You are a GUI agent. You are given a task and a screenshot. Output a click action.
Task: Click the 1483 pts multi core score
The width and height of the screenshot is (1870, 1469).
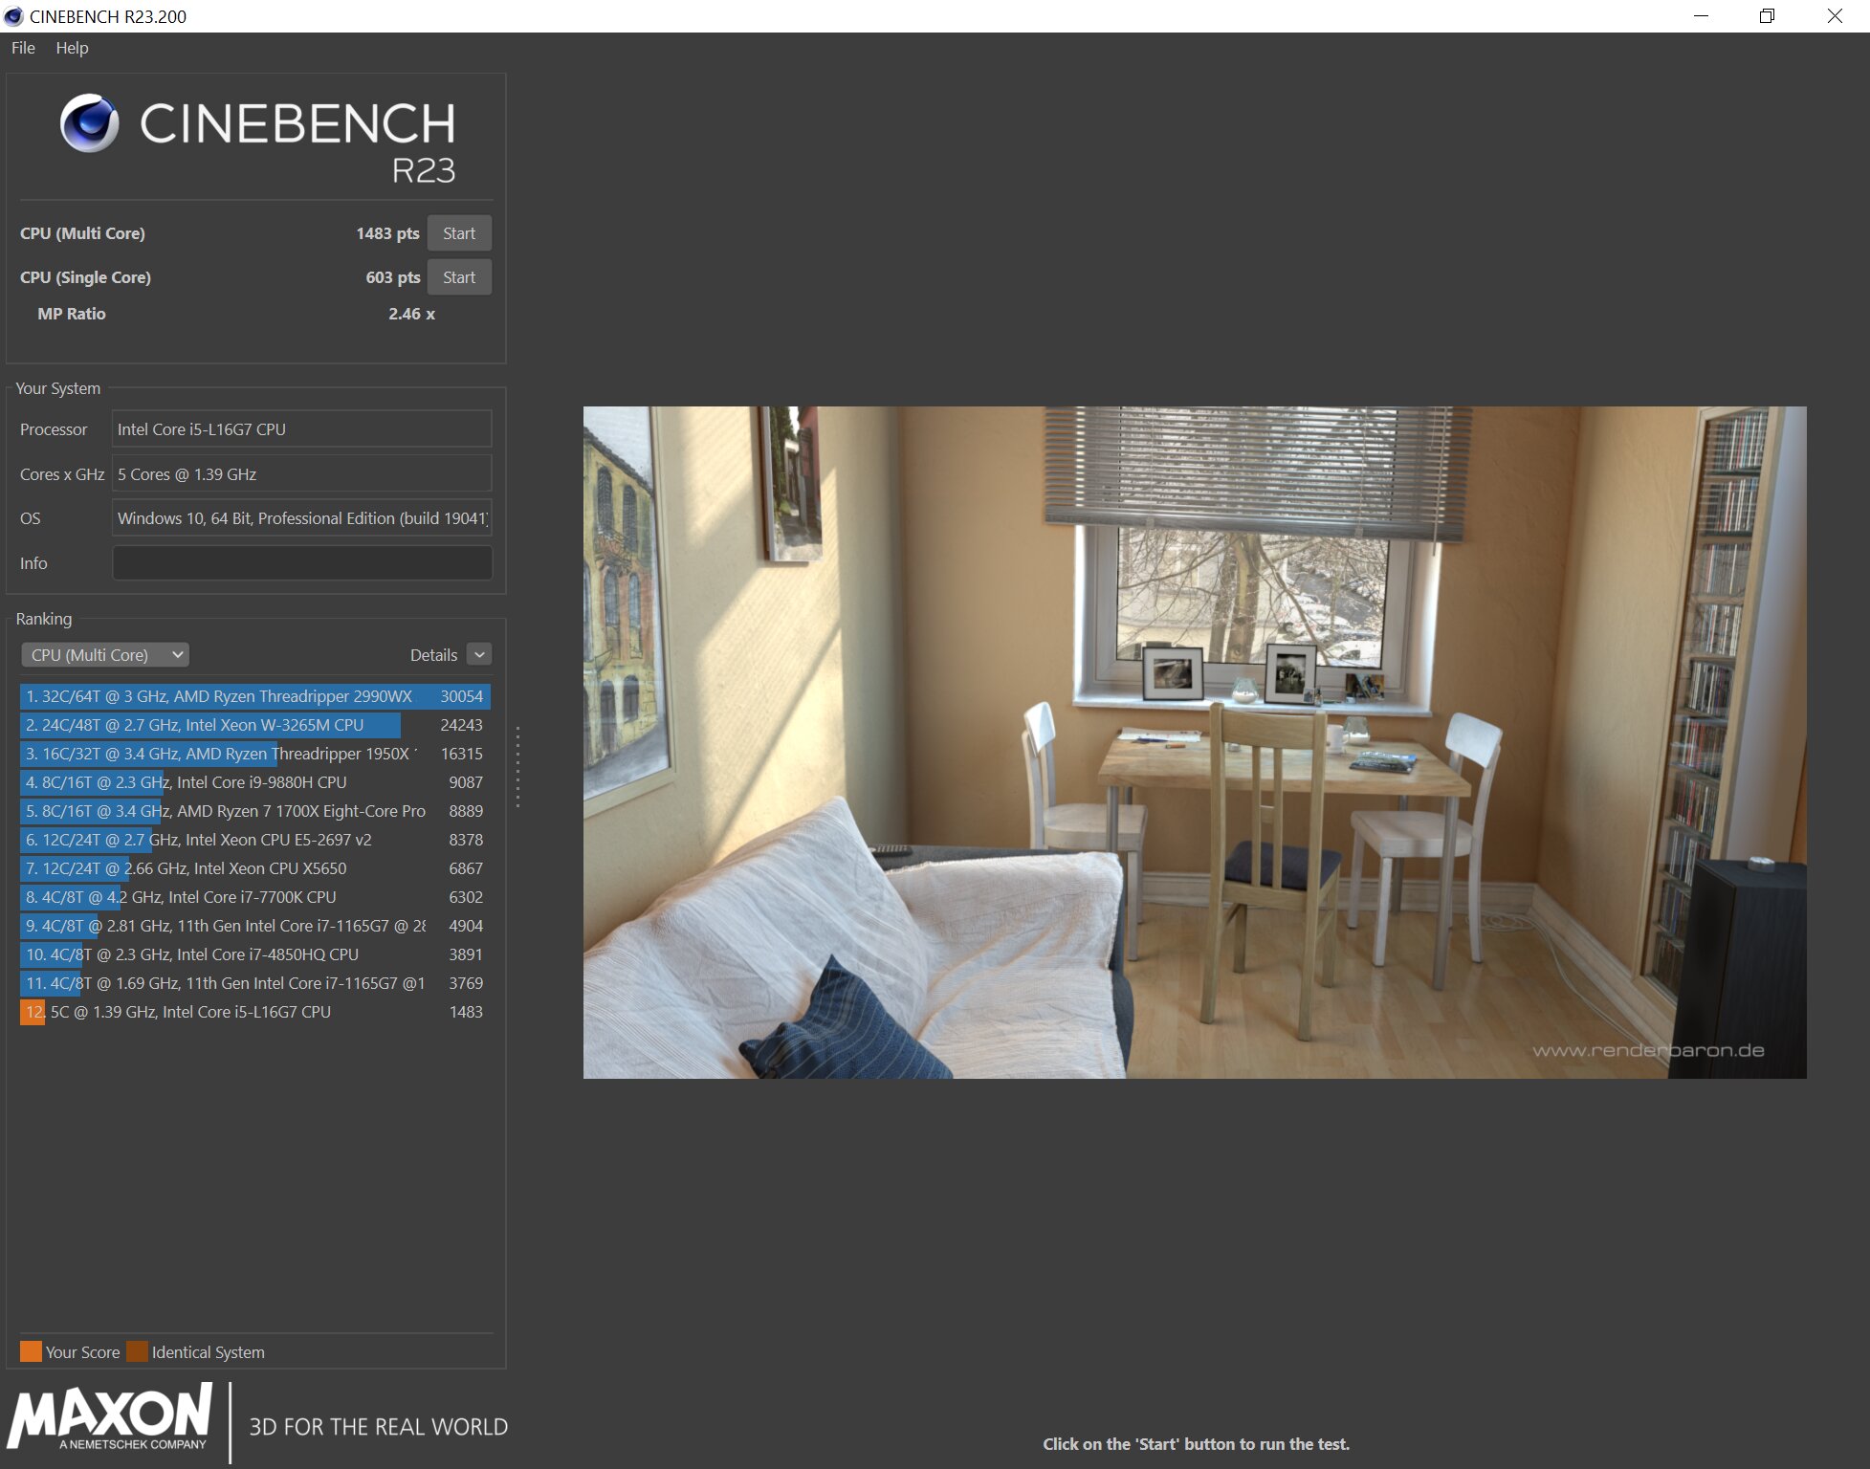click(x=387, y=233)
